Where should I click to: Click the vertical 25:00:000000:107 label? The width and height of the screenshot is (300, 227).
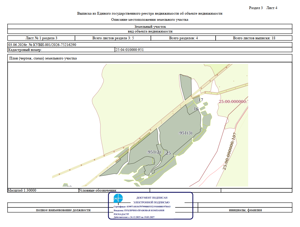(x=229, y=151)
